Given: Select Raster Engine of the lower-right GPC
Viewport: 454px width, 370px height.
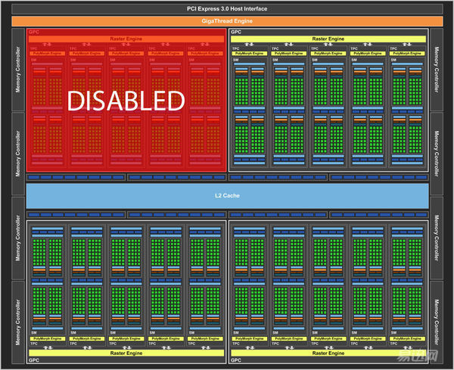Looking at the screenshot, I should tap(328, 353).
